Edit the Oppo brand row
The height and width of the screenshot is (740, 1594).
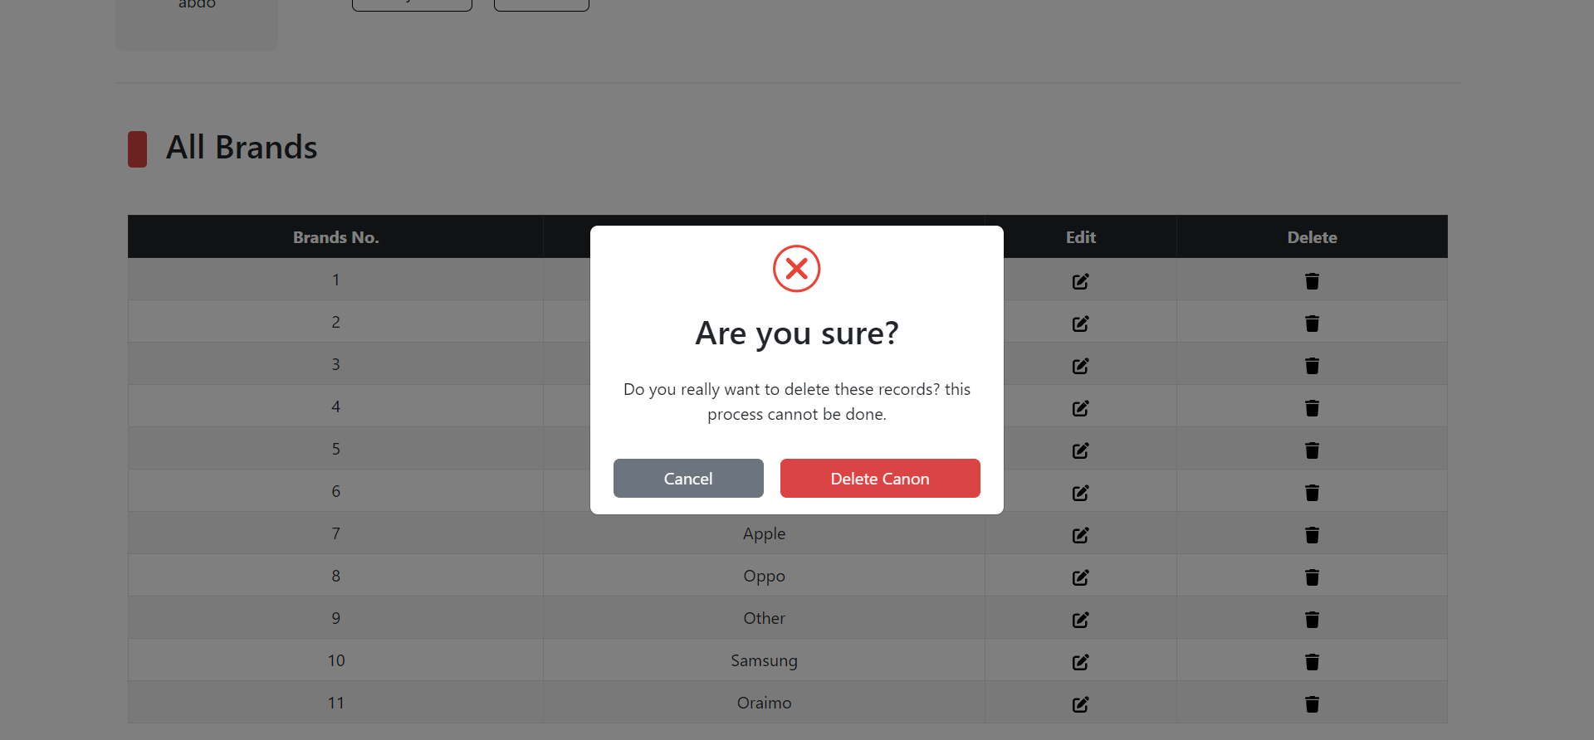(1080, 577)
